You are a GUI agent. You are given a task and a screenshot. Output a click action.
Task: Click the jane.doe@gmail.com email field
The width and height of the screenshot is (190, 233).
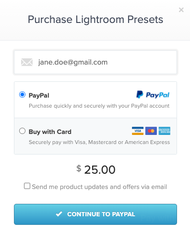(x=95, y=62)
